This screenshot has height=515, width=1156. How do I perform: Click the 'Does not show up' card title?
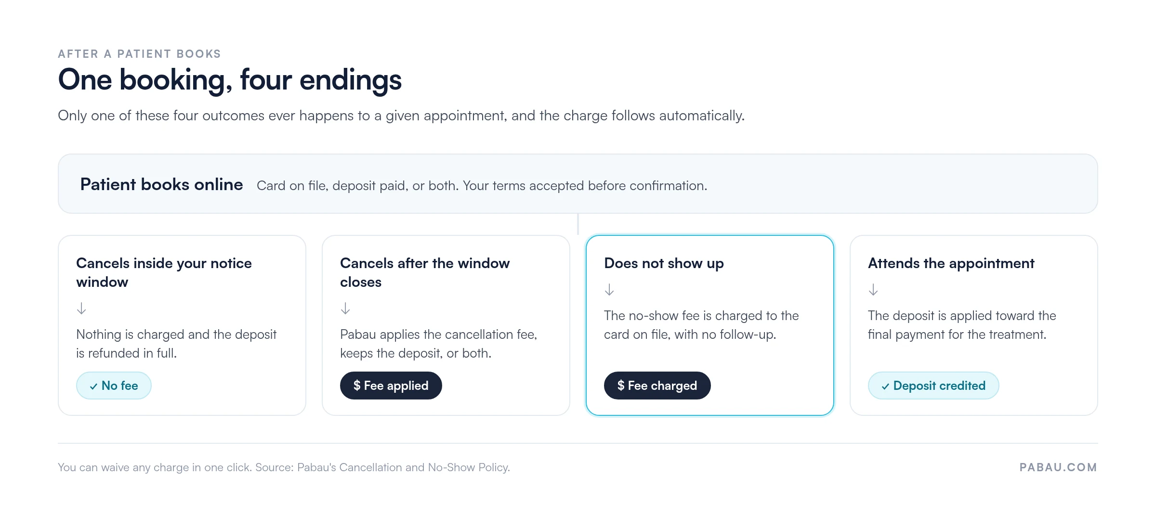point(664,263)
